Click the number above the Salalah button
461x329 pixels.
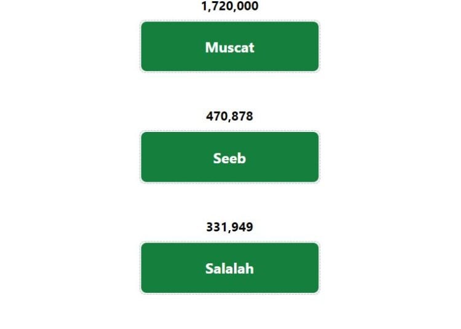[x=230, y=227]
